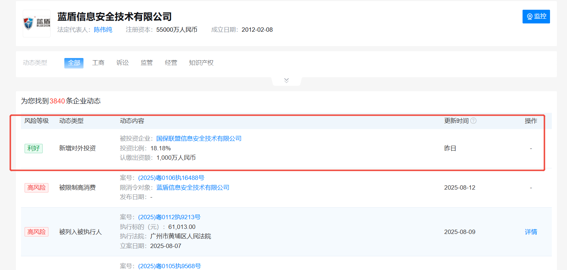Viewport: 567px width, 270px height.
Task: Click the 2025-08-09 update date
Action: pos(460,232)
